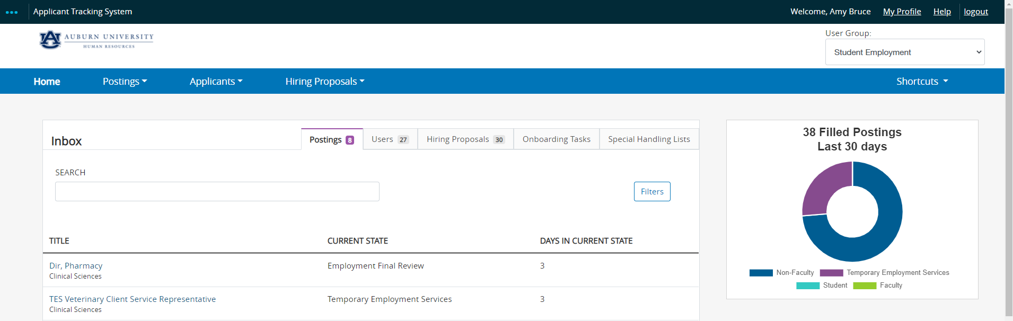Open the User Group dropdown
This screenshot has width=1013, height=321.
(x=904, y=52)
